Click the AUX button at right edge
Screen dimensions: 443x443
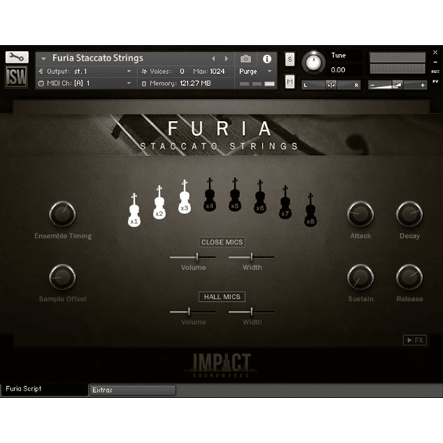point(436,72)
